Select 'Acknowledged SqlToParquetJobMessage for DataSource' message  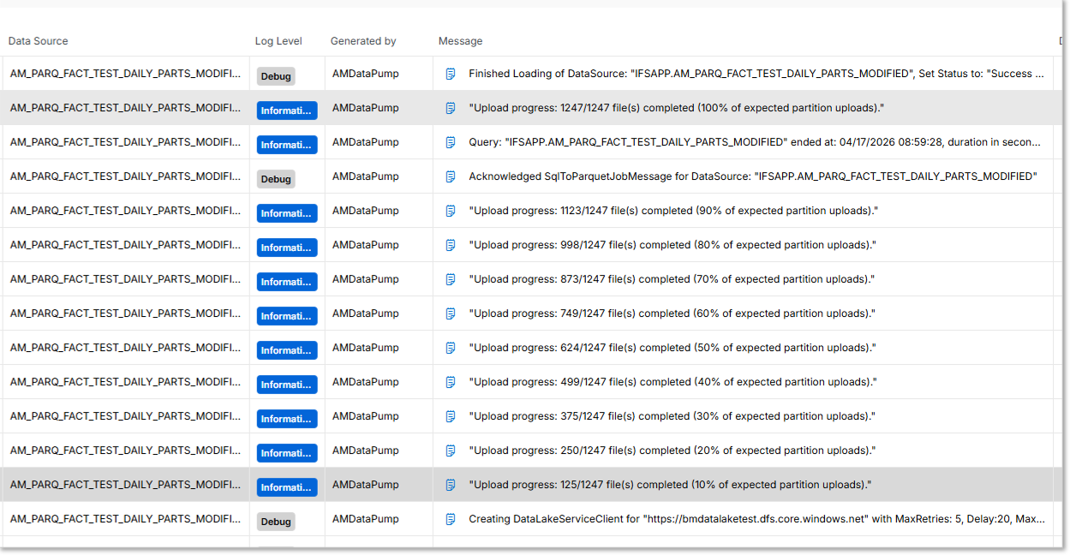[x=753, y=176]
